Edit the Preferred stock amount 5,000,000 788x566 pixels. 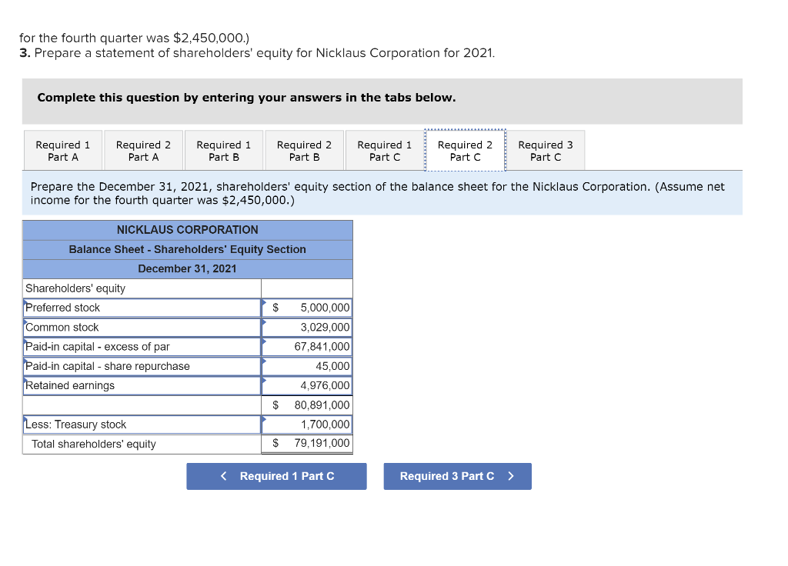[307, 308]
